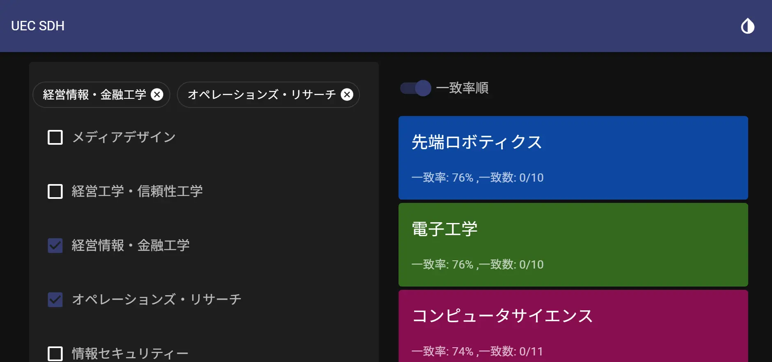Screen dimensions: 772x362
Task: Open the blue 先端ロボティクス card
Action: point(573,157)
